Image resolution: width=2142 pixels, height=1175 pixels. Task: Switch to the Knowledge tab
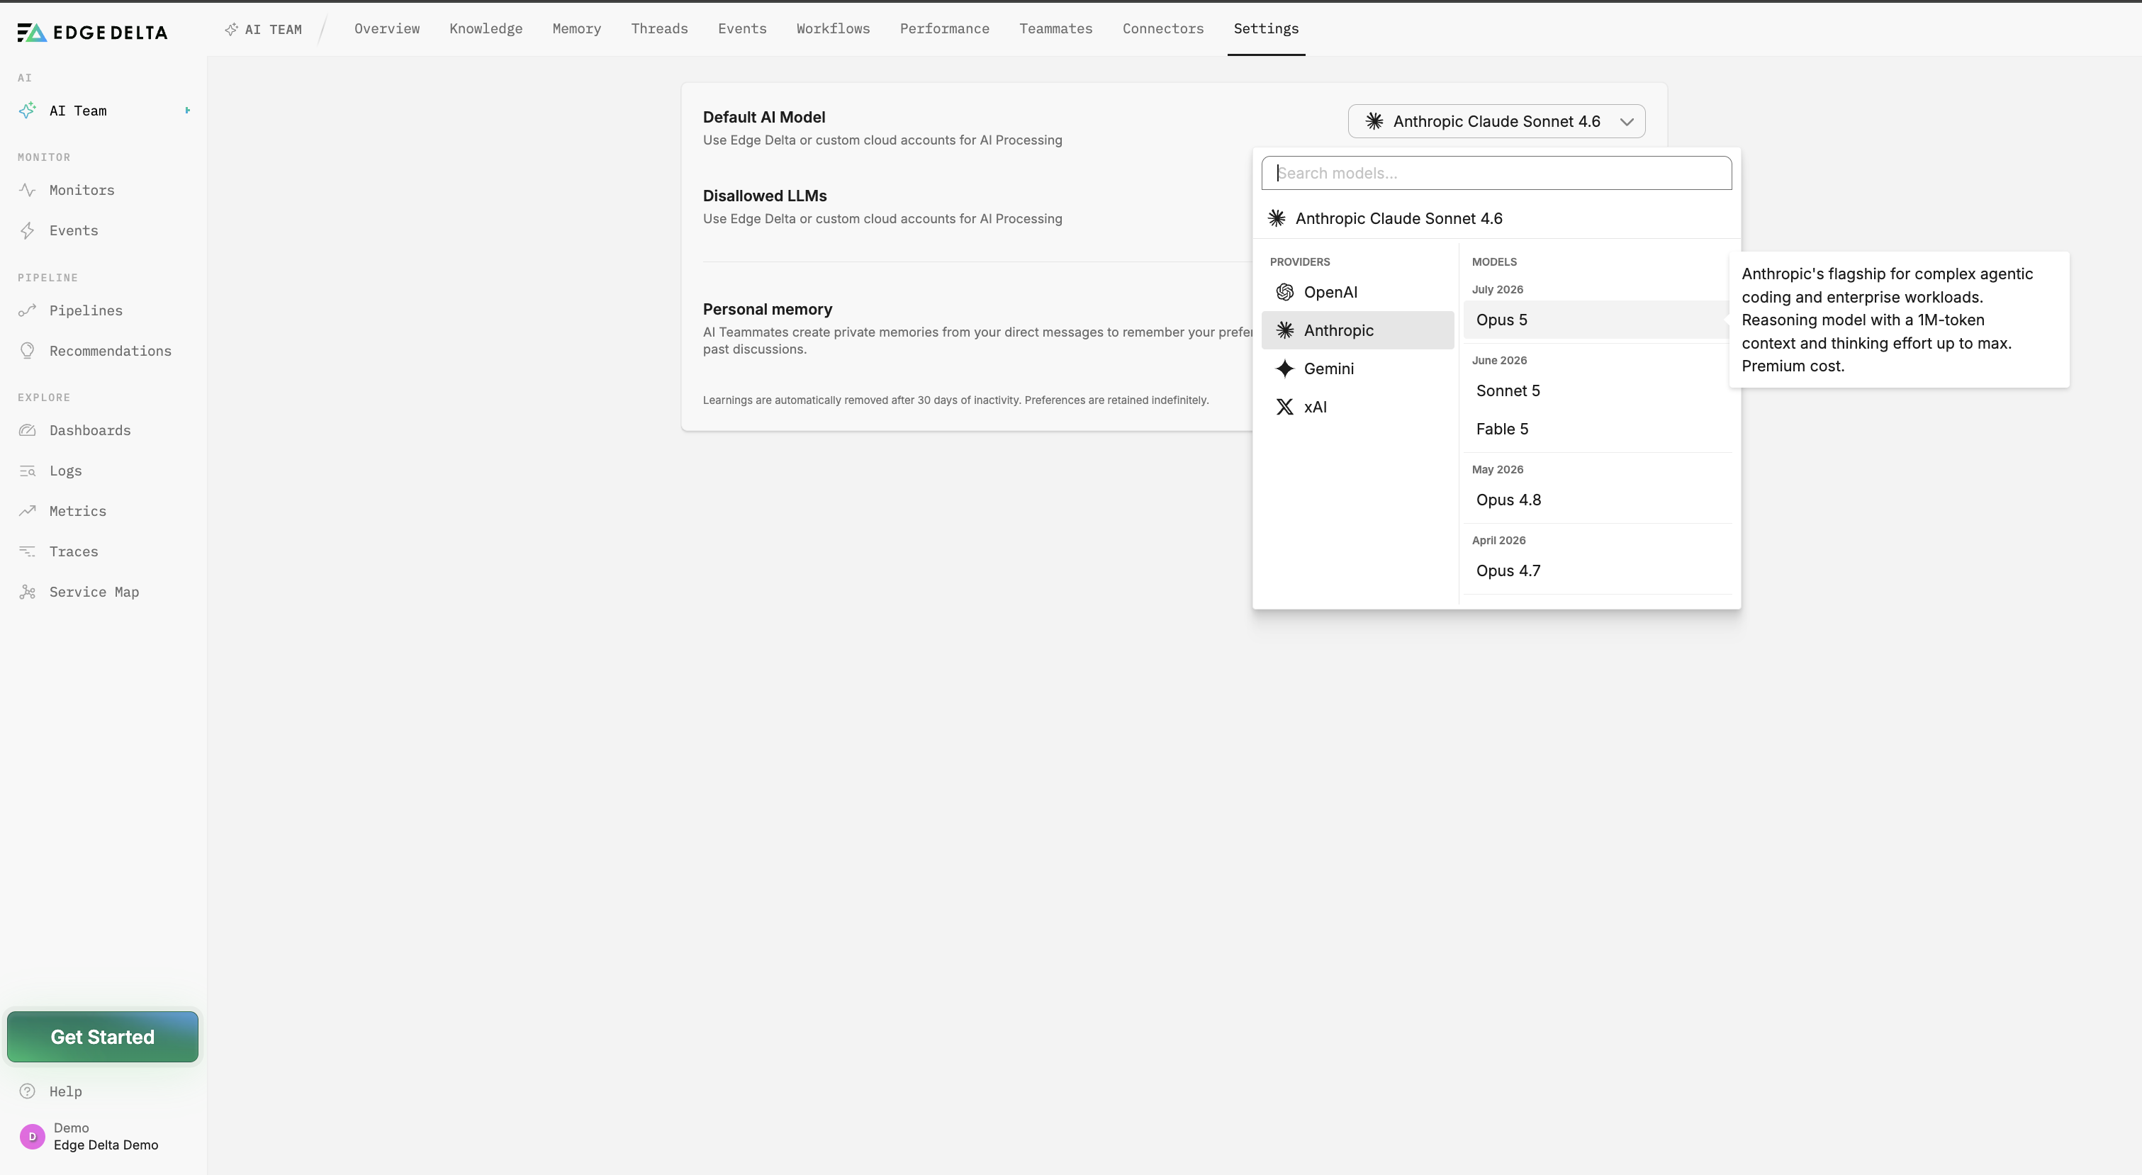[x=486, y=29]
